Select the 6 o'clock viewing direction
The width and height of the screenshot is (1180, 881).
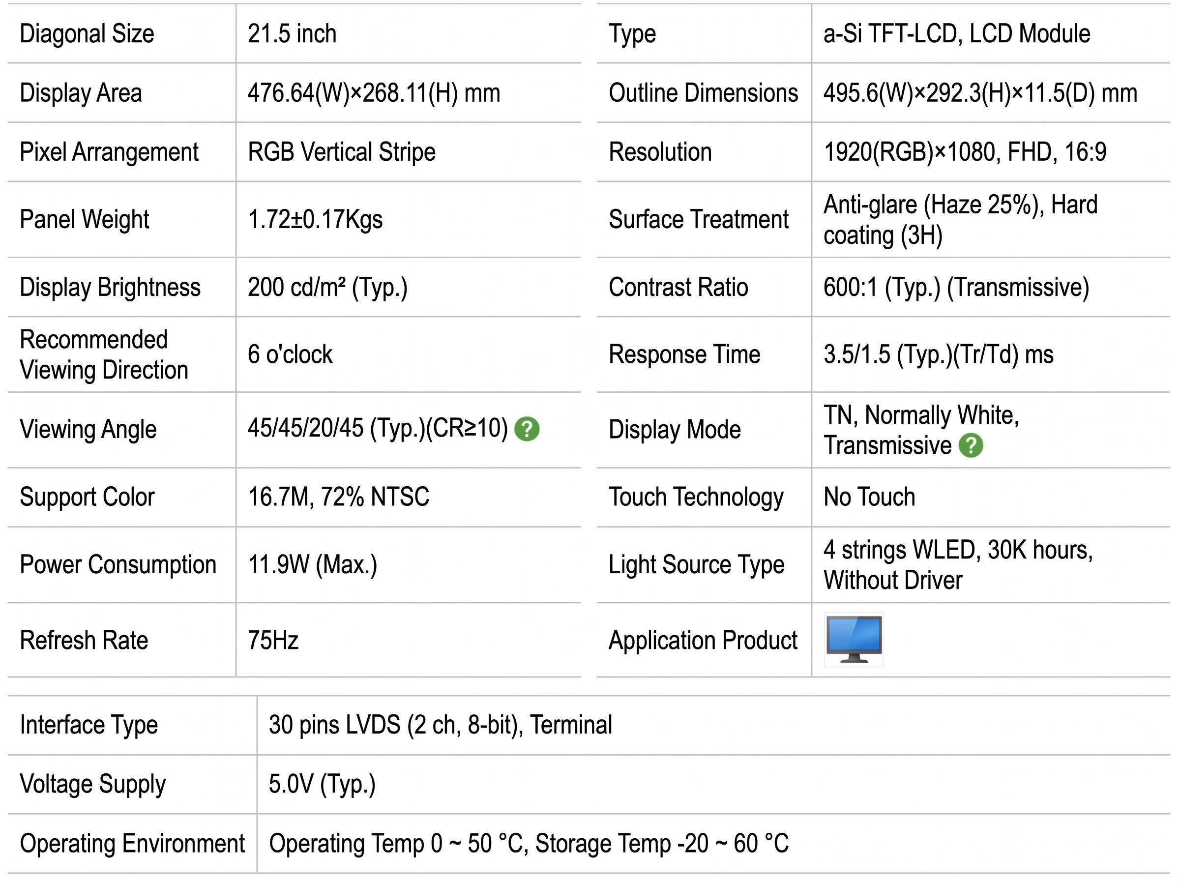click(x=290, y=354)
